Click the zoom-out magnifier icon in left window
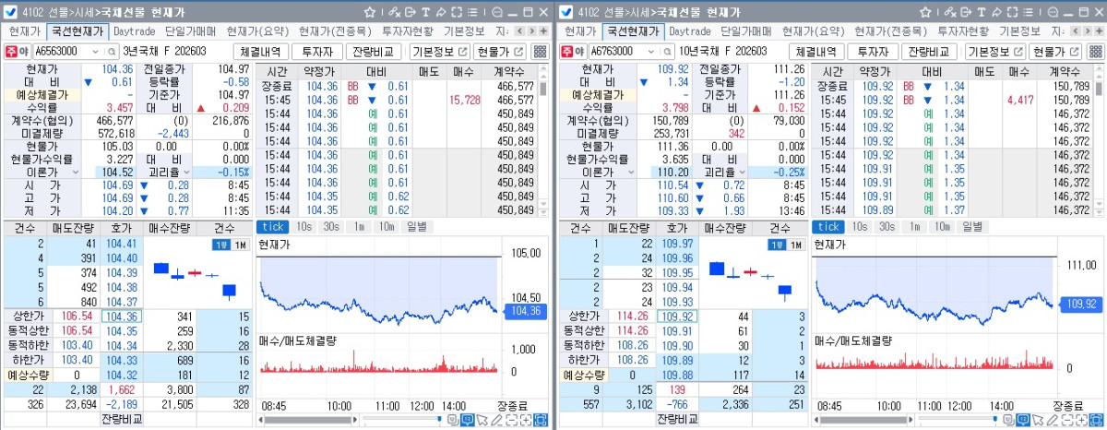The width and height of the screenshot is (1107, 430). click(497, 12)
